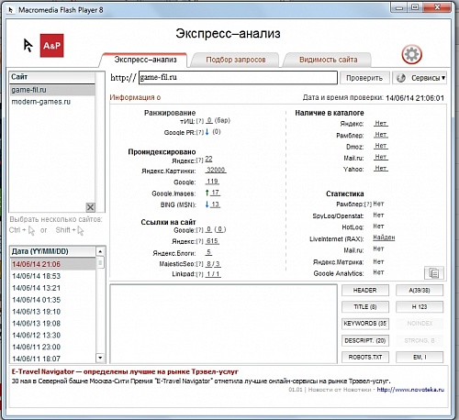Open the MajesticSeo value 8 / 3
Screen dimensions: 459x420
pyautogui.click(x=213, y=264)
